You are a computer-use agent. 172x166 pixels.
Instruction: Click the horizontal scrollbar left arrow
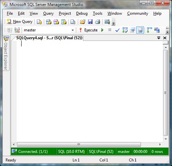coord(14,145)
